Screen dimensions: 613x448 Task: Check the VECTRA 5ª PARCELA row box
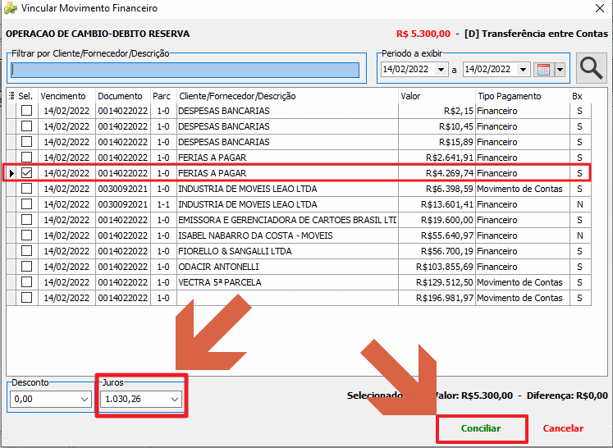point(26,282)
